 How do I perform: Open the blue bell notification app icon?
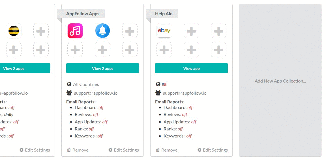click(102, 31)
